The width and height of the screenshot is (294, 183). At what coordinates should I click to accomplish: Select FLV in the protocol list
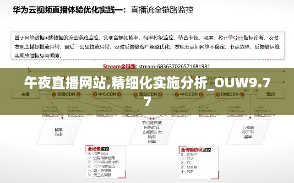(x=190, y=159)
